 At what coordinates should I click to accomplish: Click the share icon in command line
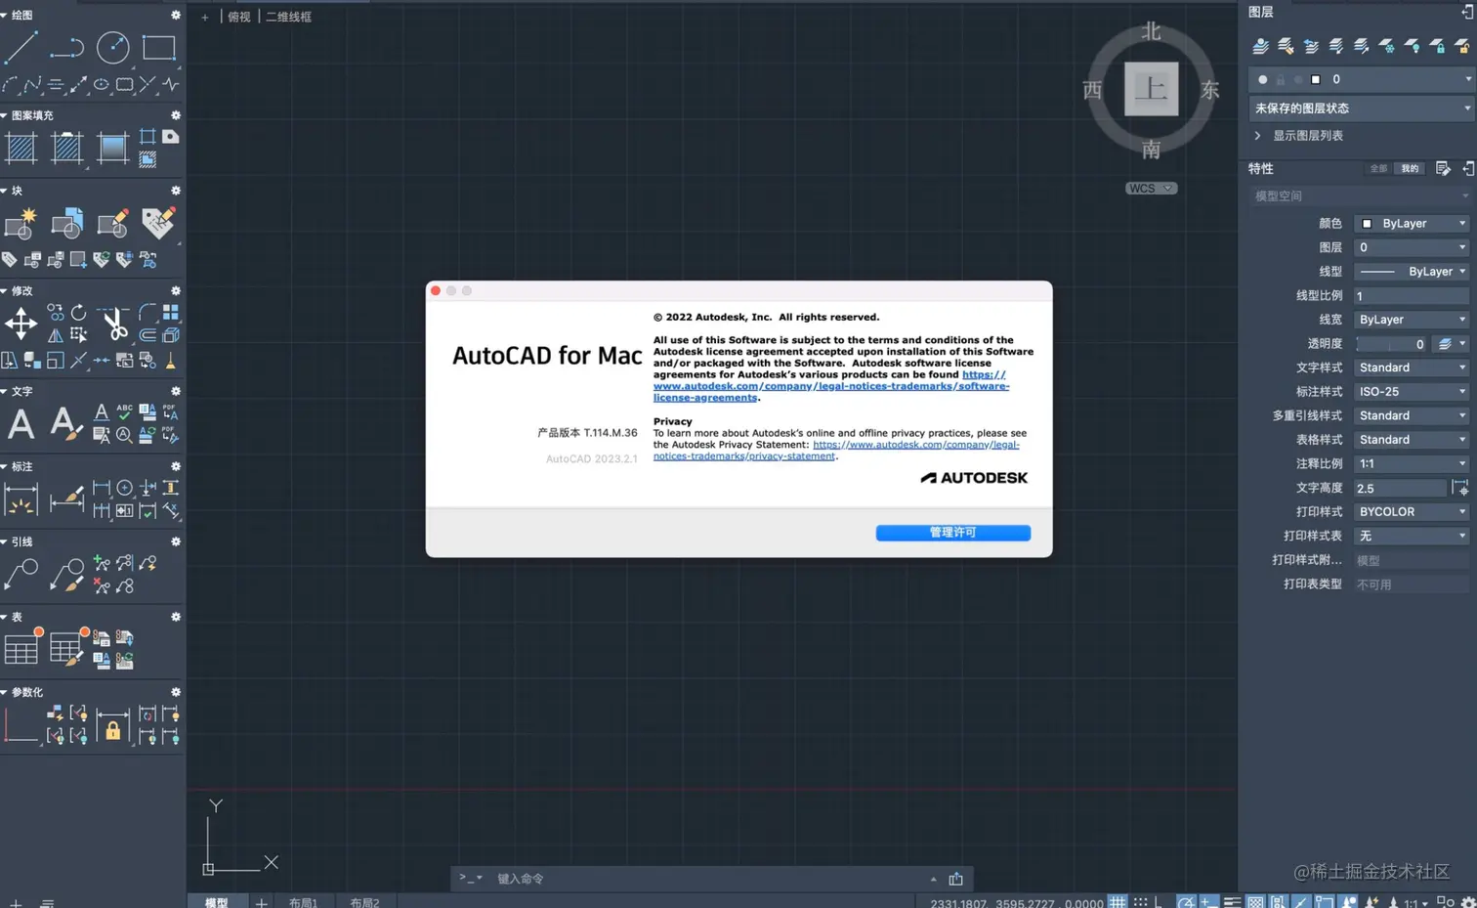click(x=955, y=879)
